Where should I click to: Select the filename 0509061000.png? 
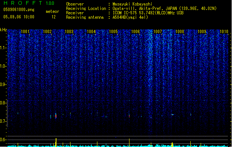pyautogui.click(x=19, y=10)
